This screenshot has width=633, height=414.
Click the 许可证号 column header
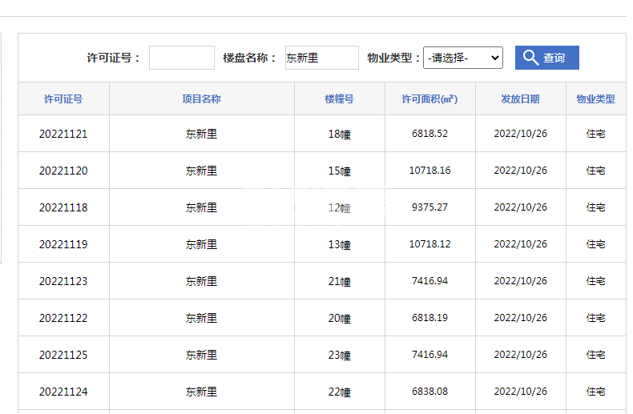coord(63,98)
